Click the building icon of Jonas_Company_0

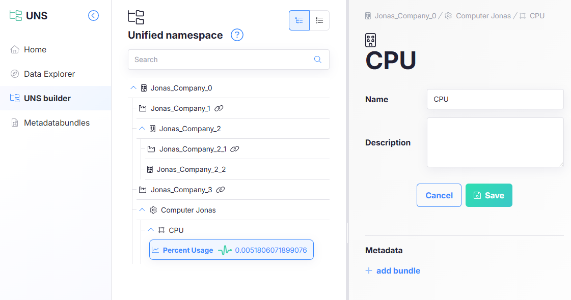144,88
